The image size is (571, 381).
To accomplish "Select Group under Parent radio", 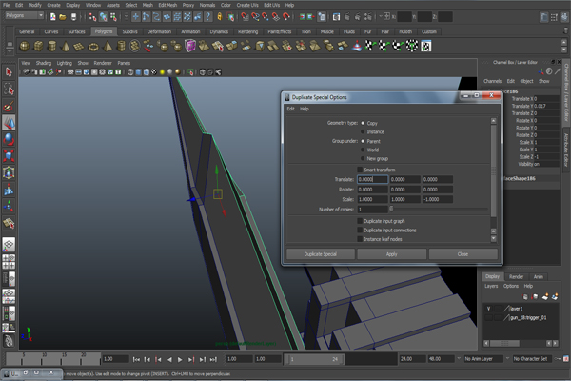I will coord(363,141).
